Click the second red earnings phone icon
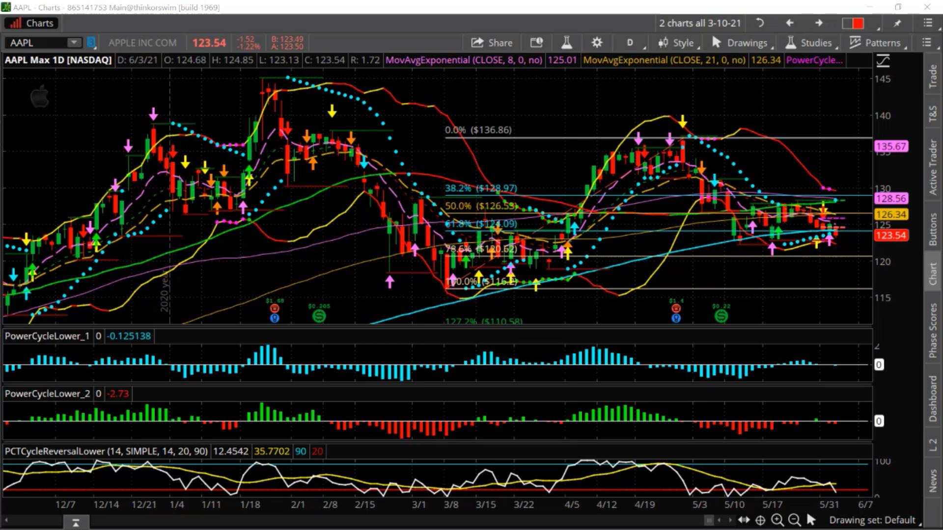Viewport: 943px width, 530px height. click(x=676, y=309)
